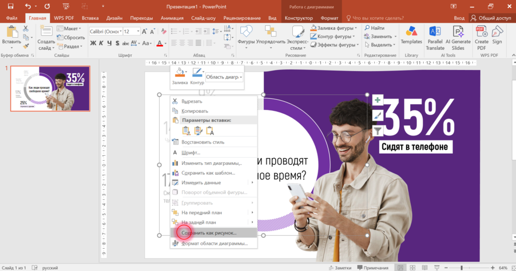Click the zoom slider handle in the status bar
This screenshot has width=516, height=271.
[462, 267]
